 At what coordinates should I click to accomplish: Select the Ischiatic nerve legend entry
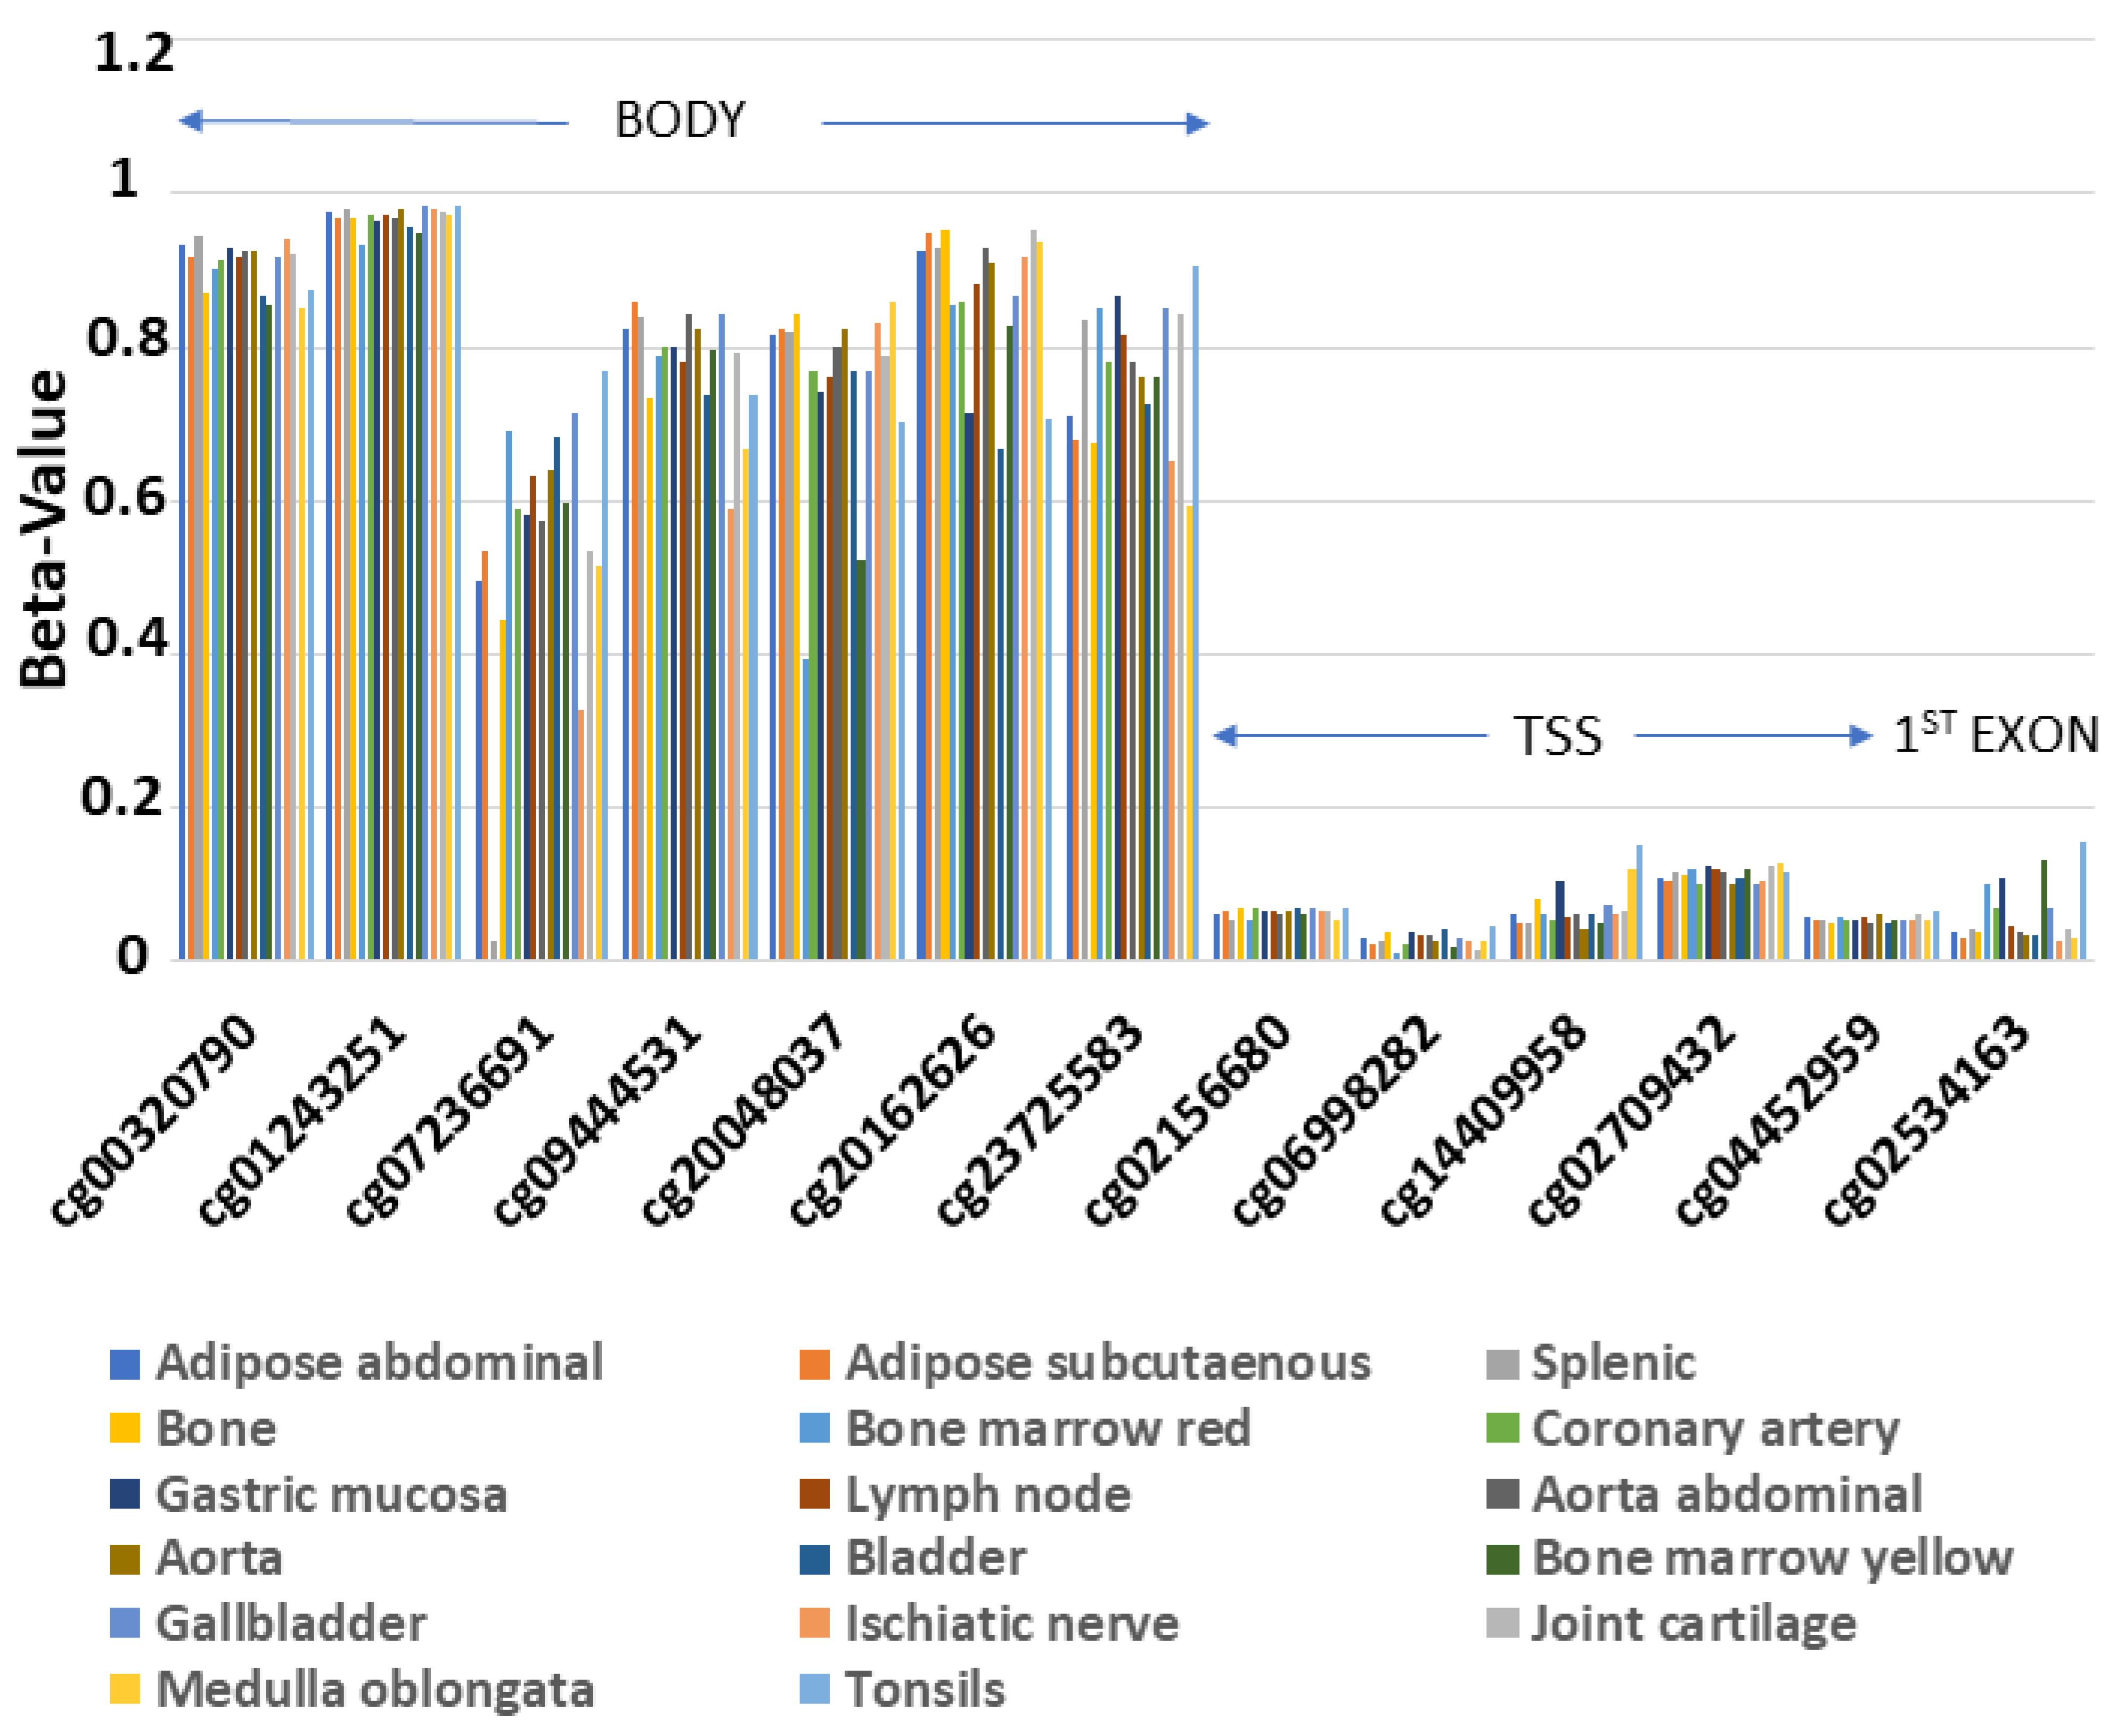click(1011, 1623)
